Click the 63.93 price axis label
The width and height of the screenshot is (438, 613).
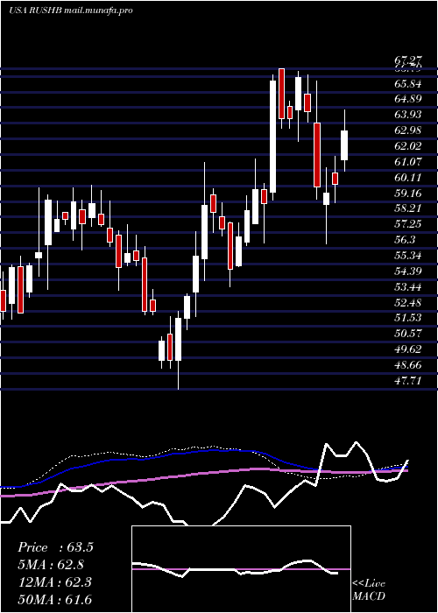pos(408,115)
